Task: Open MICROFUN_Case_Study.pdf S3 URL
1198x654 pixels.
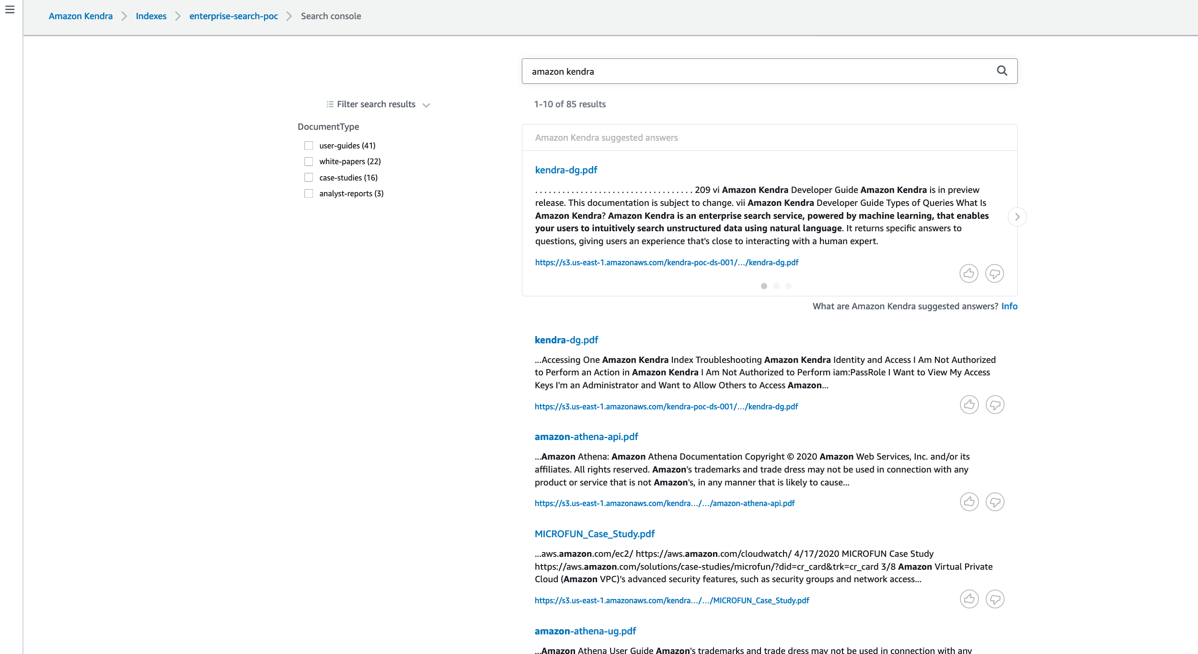Action: pyautogui.click(x=672, y=600)
